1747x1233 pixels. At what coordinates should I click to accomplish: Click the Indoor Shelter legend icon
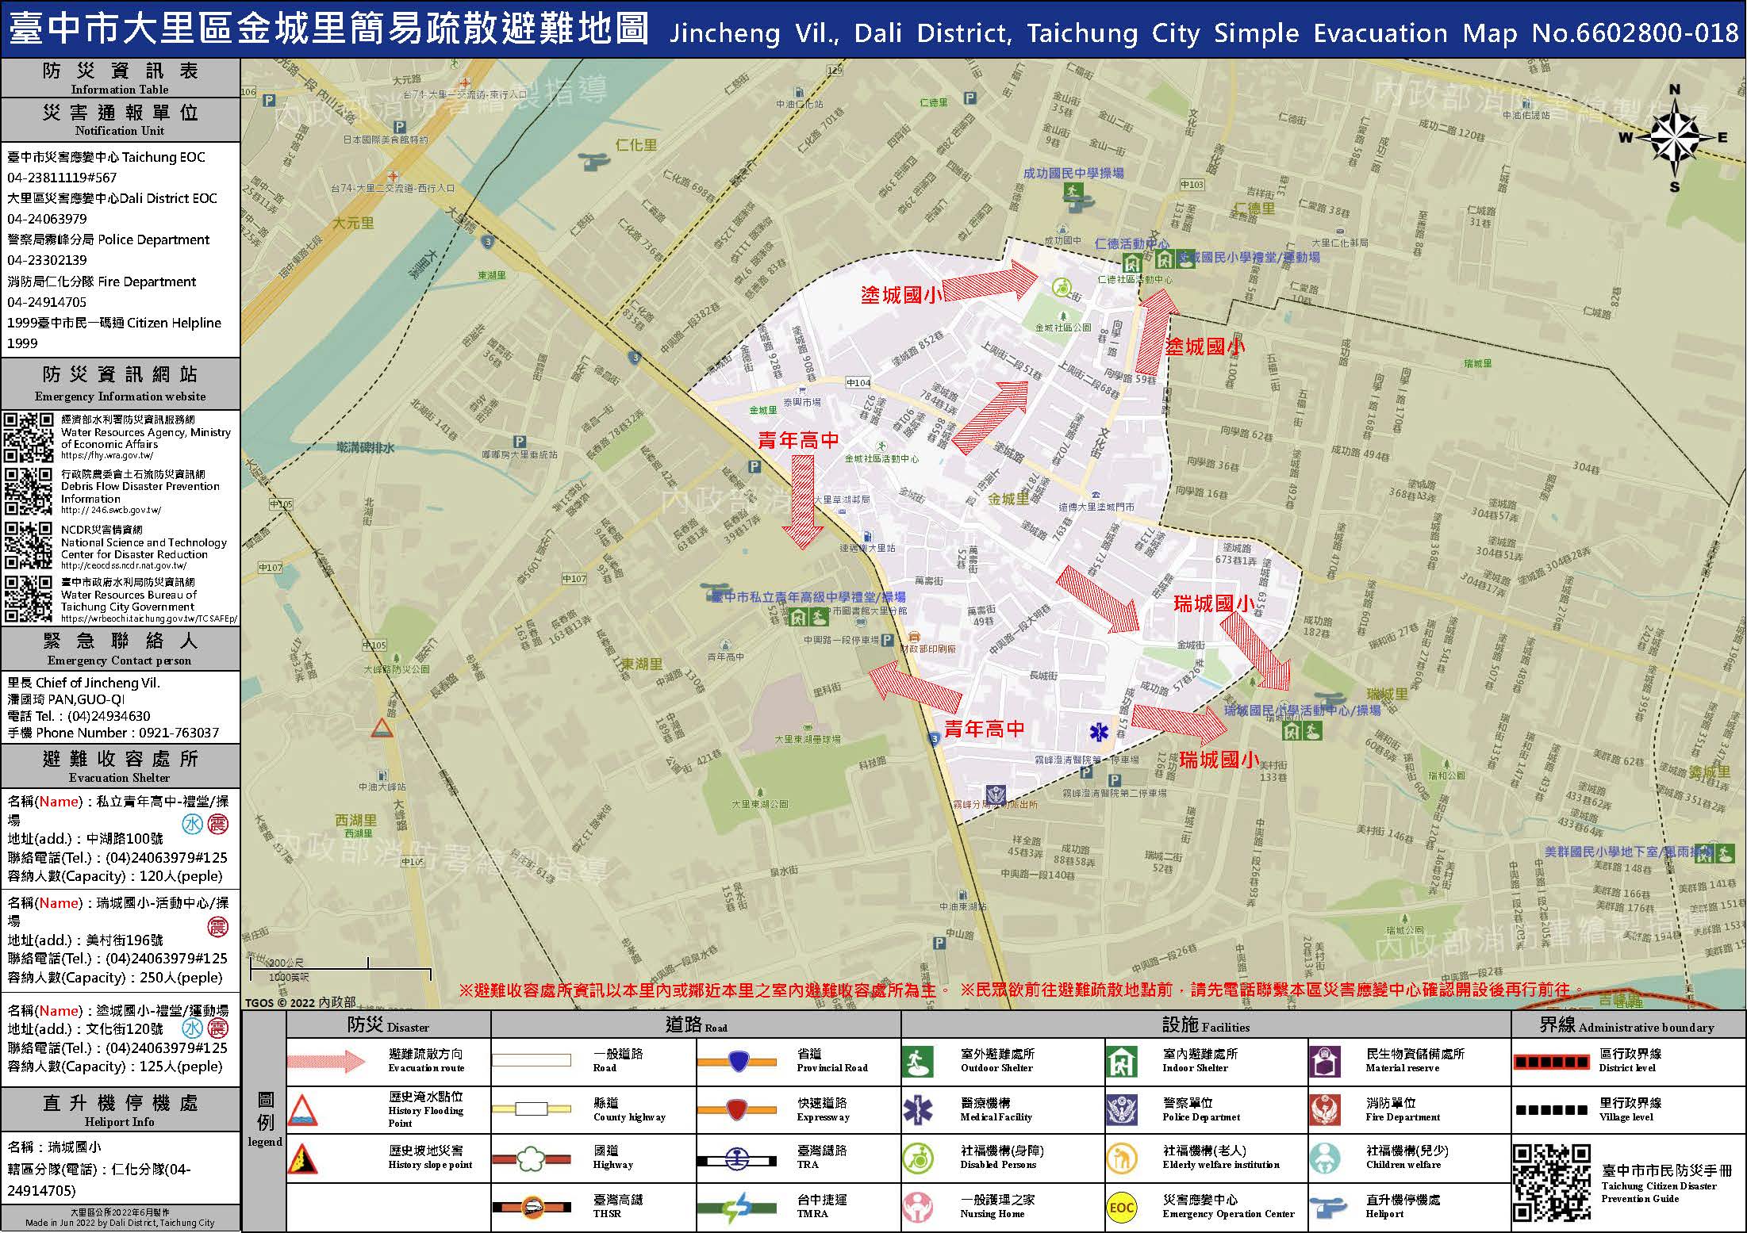(x=1122, y=1062)
